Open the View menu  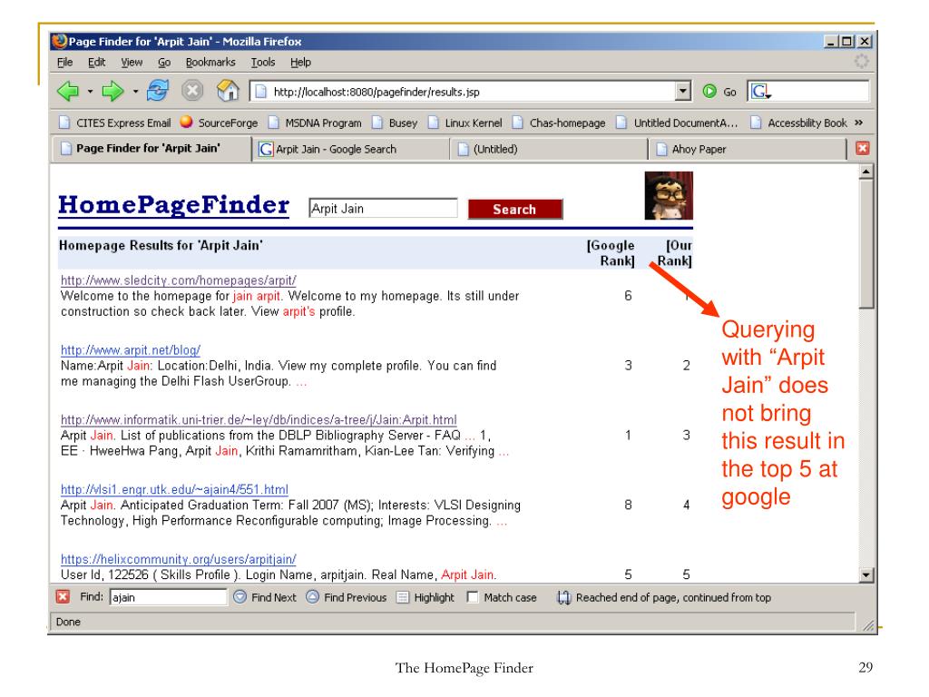(132, 62)
